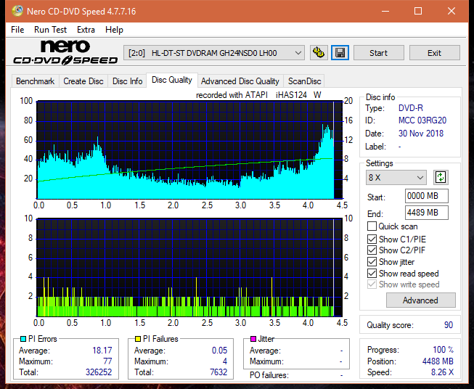The height and width of the screenshot is (389, 474).
Task: Toggle the Show C2/PIF checkbox
Action: coord(372,250)
